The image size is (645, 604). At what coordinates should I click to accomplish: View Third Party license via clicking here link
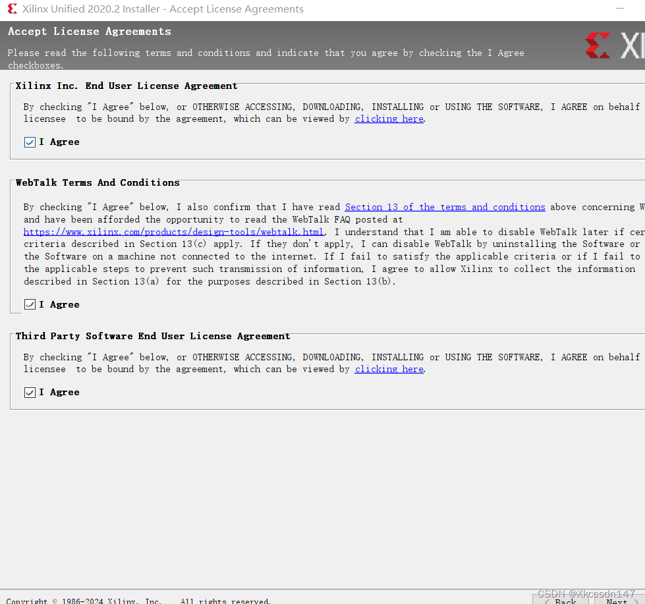pos(389,370)
